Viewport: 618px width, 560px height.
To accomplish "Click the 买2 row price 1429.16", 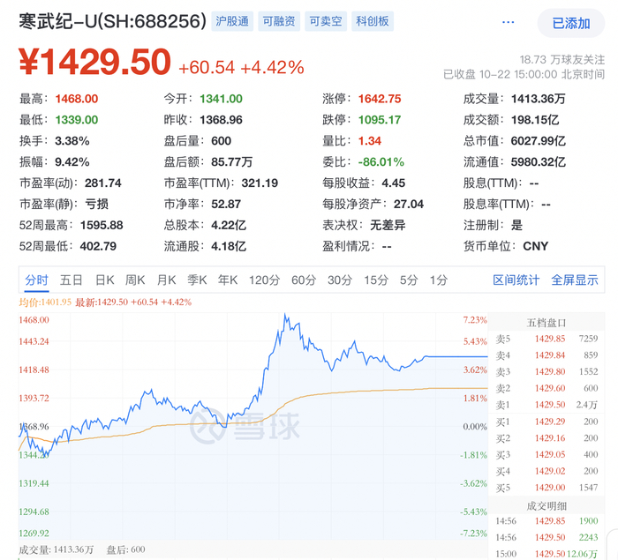I will click(x=550, y=438).
